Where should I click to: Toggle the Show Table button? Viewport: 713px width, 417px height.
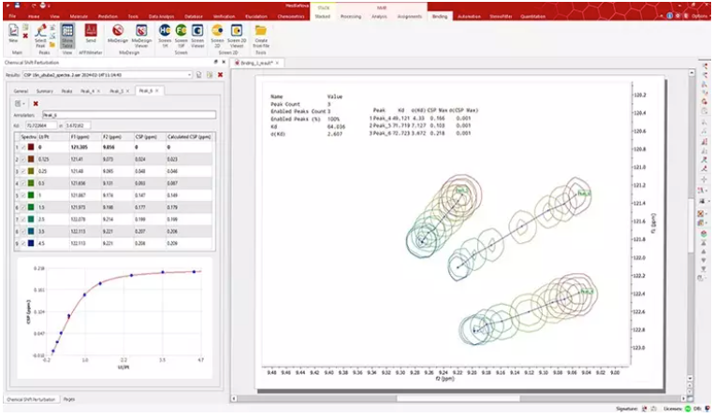coord(68,36)
